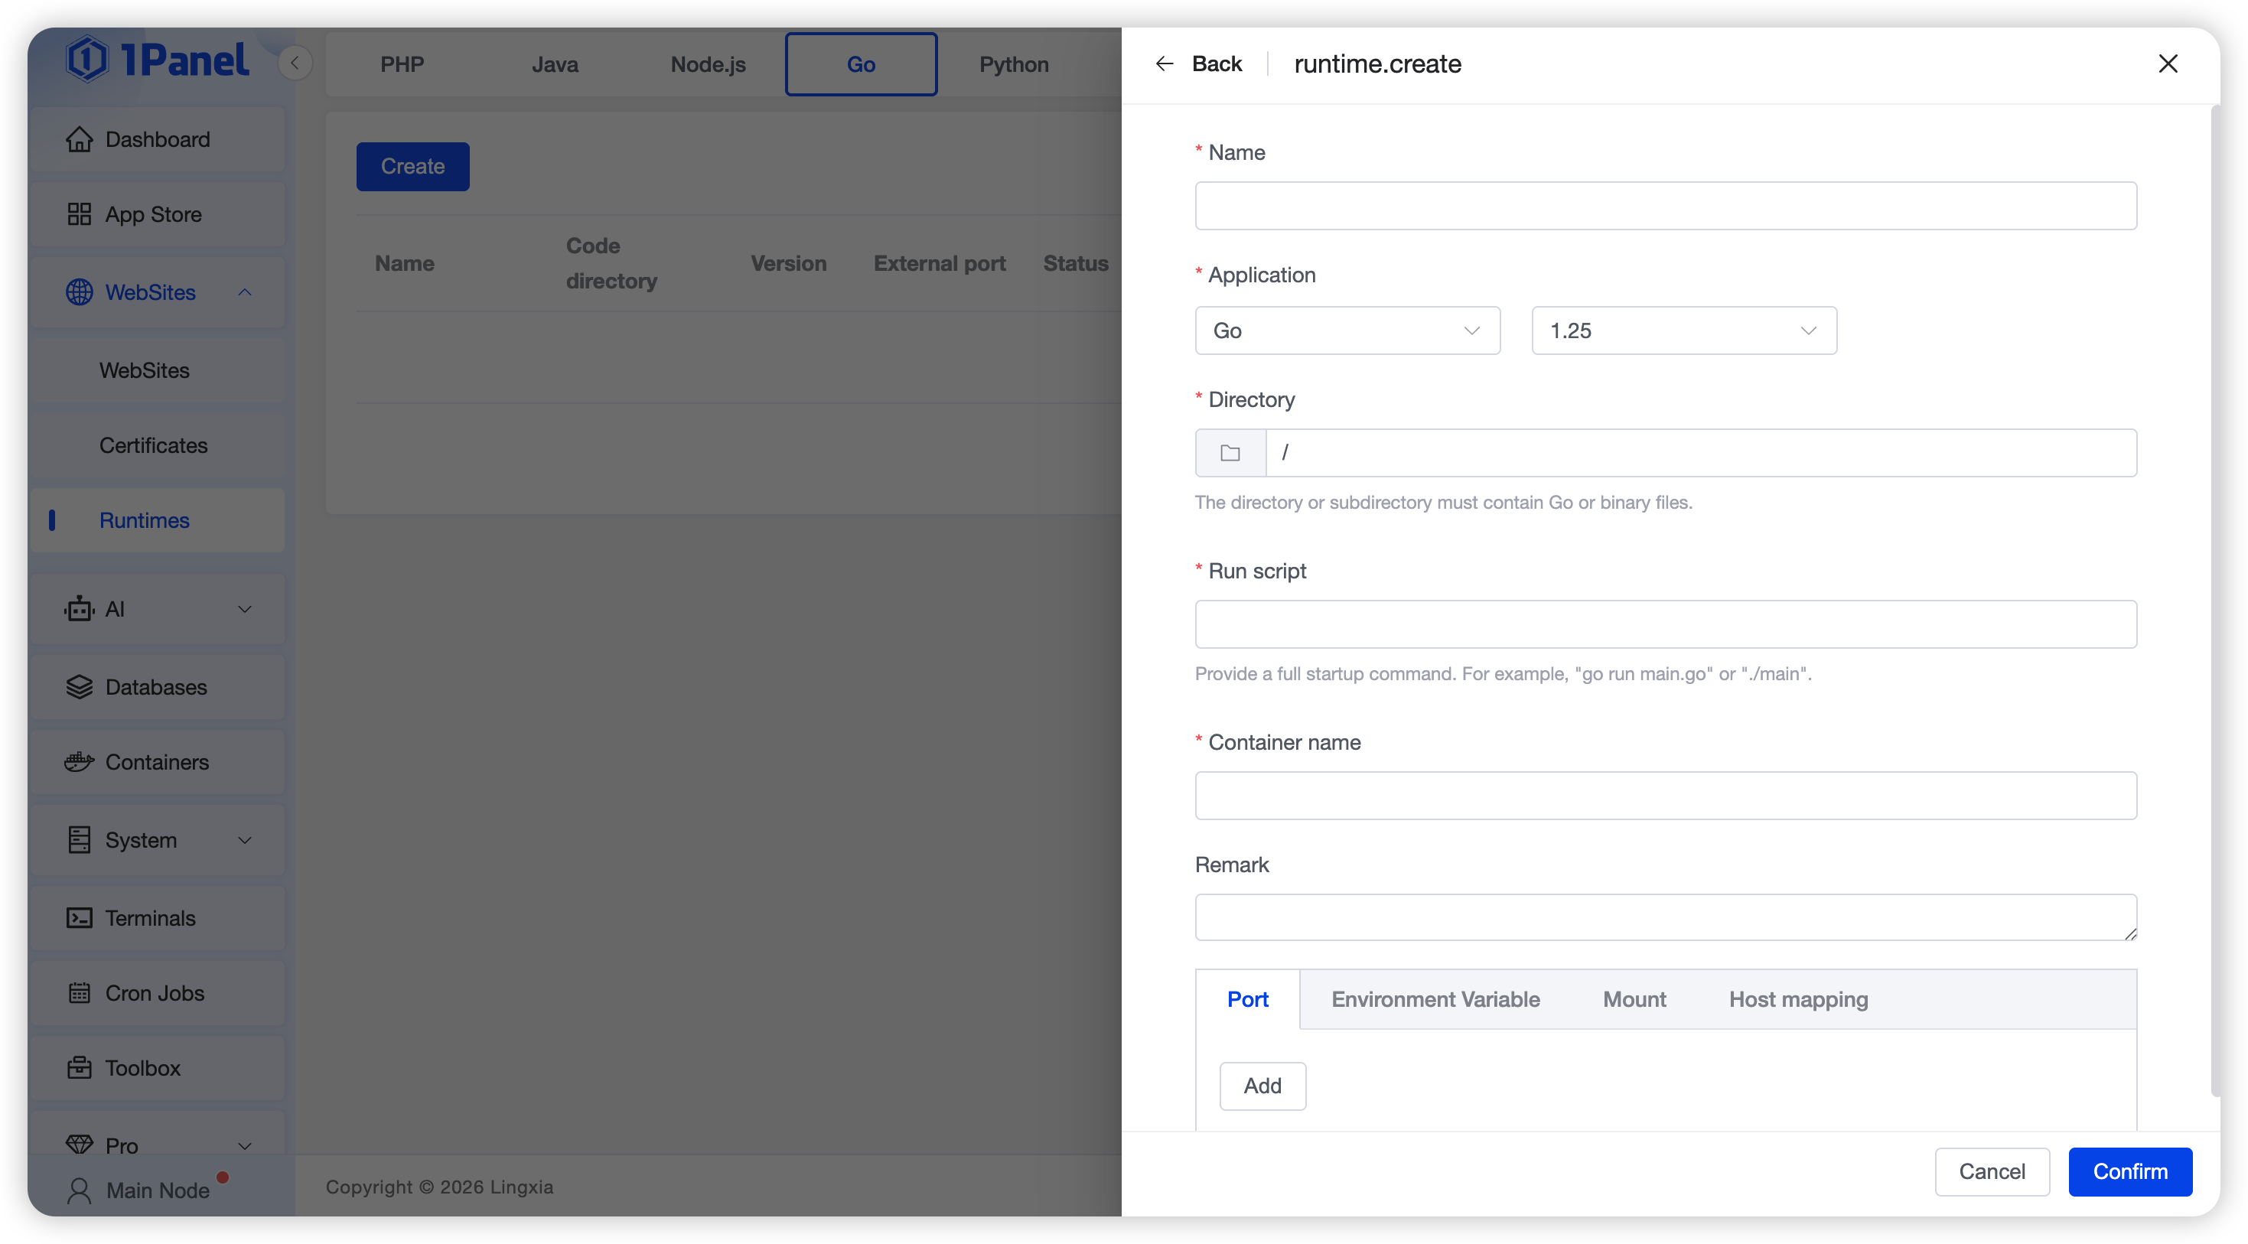Collapse the WebSites menu section

(x=244, y=292)
